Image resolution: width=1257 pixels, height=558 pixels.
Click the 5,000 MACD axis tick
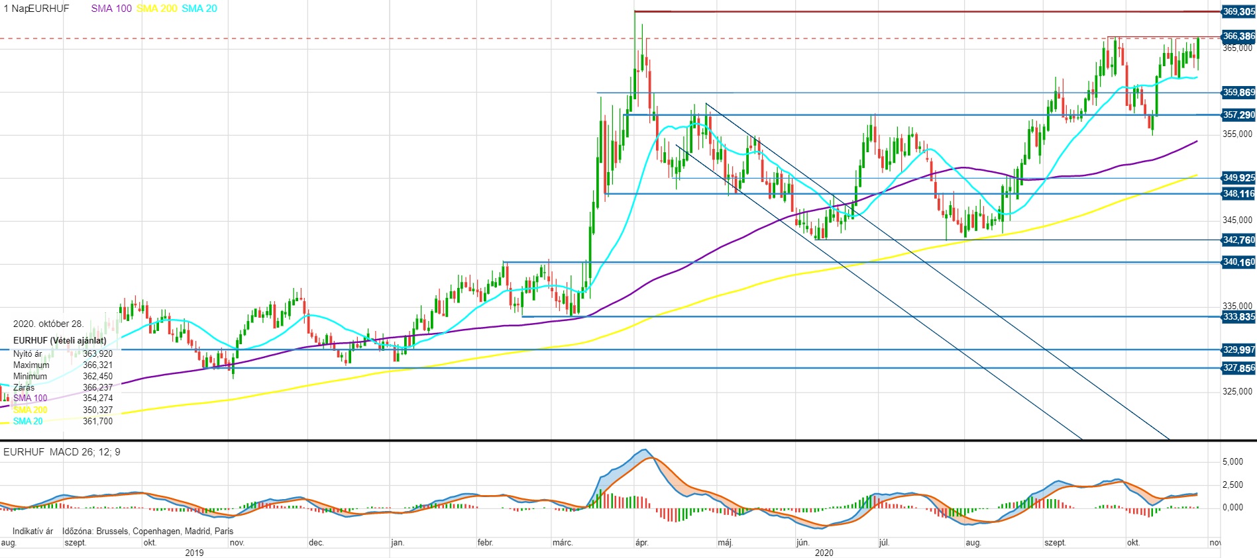pos(1232,462)
